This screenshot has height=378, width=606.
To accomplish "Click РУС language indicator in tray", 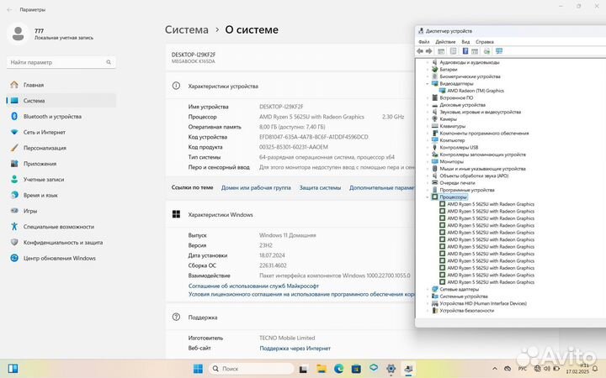I will 522,369.
